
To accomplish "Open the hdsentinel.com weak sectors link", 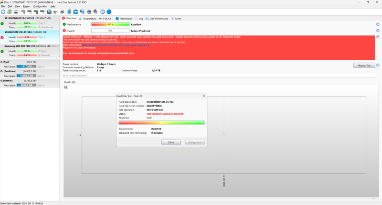I will (x=116, y=45).
